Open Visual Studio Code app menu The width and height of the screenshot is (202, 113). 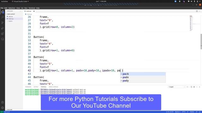coord(20,1)
